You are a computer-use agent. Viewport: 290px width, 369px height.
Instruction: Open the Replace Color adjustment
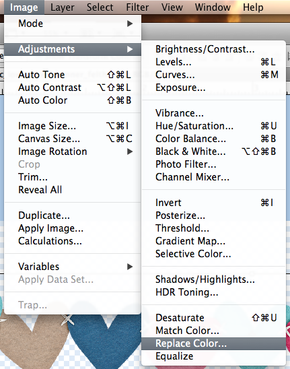click(x=213, y=343)
